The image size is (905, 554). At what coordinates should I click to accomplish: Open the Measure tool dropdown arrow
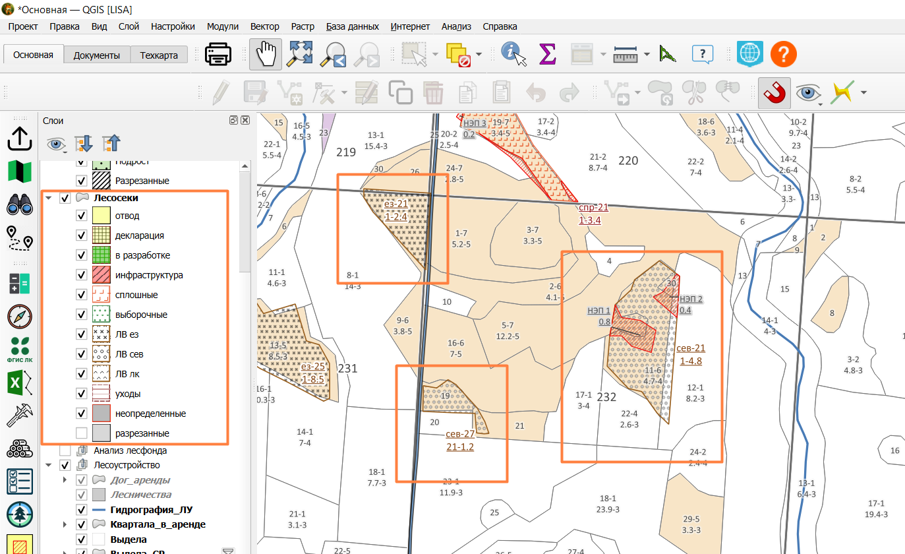coord(647,55)
